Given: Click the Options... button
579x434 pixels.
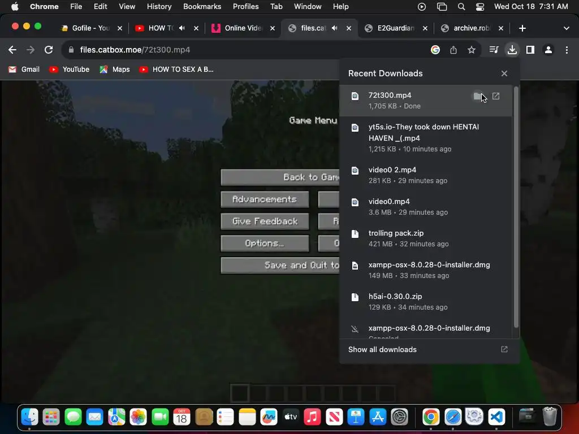Looking at the screenshot, I should pyautogui.click(x=265, y=243).
